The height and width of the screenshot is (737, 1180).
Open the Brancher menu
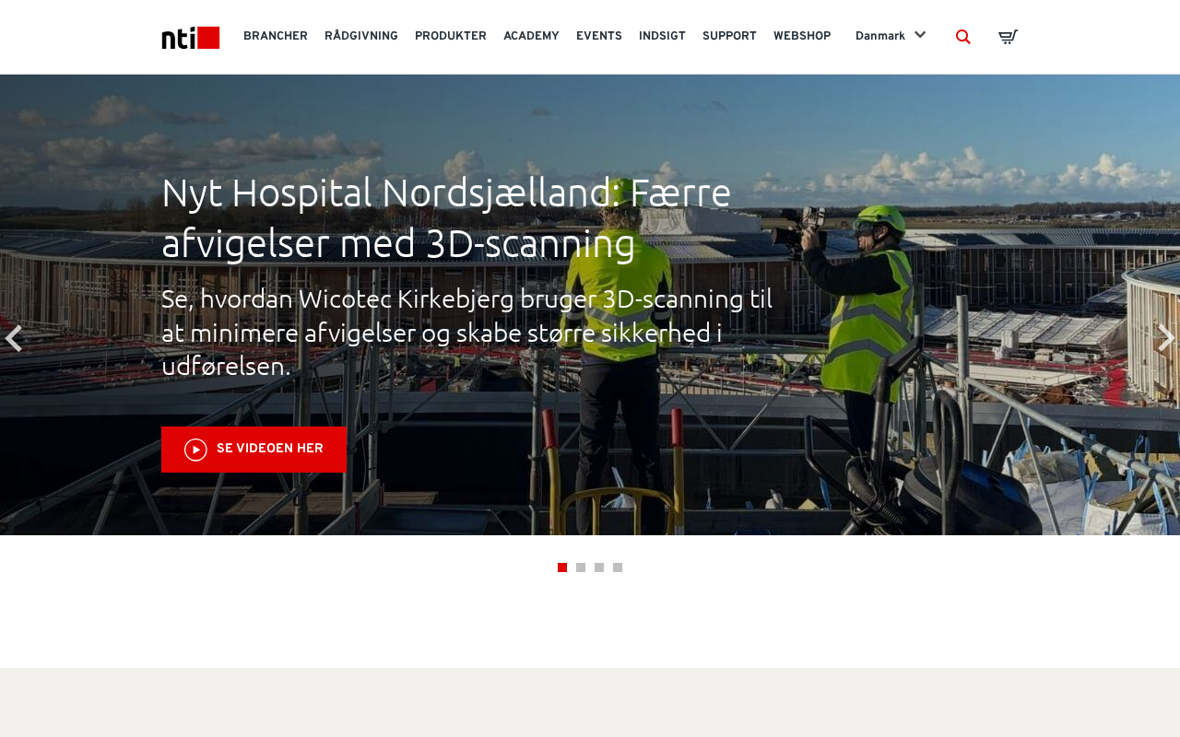276,36
